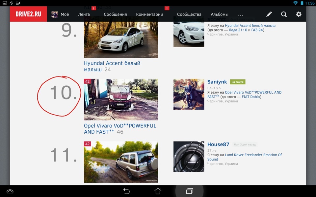Open the gear settings icon
The width and height of the screenshot is (316, 197).
pyautogui.click(x=299, y=14)
